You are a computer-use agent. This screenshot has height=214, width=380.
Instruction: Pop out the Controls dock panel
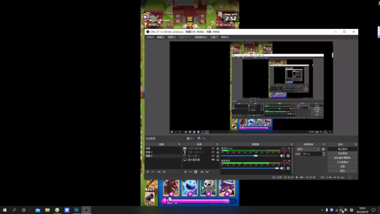pyautogui.click(x=356, y=145)
